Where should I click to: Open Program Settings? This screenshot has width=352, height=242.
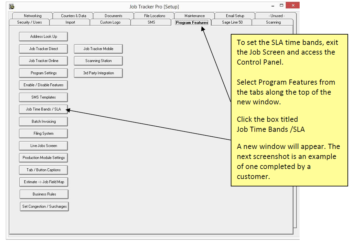click(x=44, y=73)
